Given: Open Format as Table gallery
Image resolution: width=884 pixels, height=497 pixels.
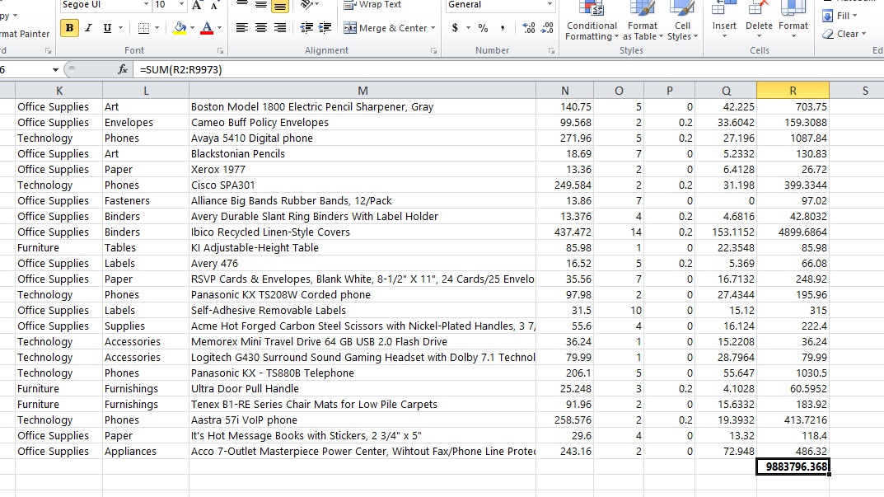Looking at the screenshot, I should click(x=643, y=21).
